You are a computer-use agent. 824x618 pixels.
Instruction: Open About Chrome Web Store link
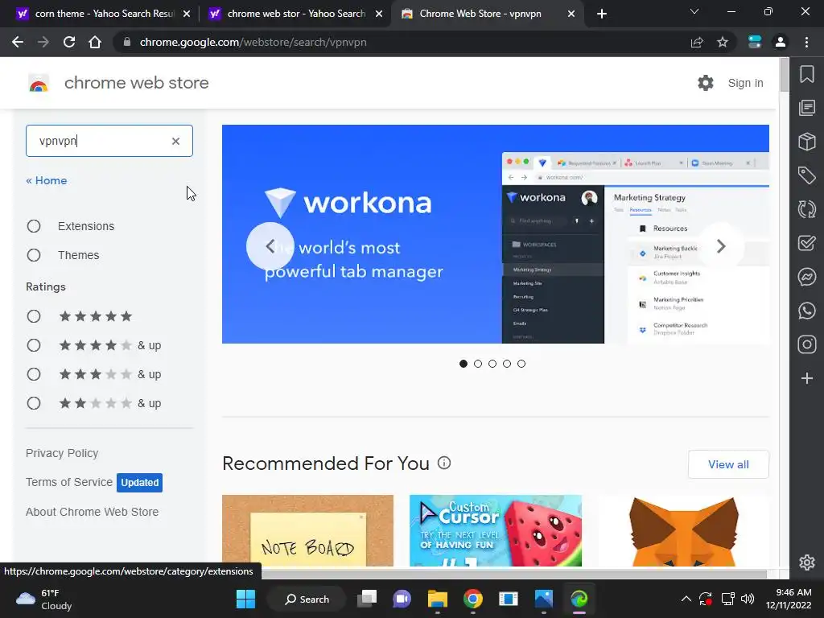point(92,512)
